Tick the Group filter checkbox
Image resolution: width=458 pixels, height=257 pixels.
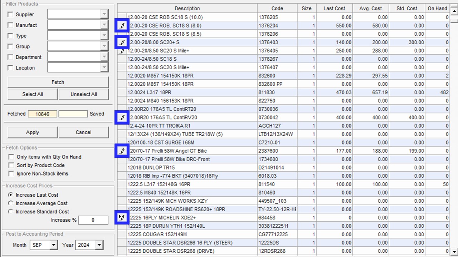click(10, 46)
